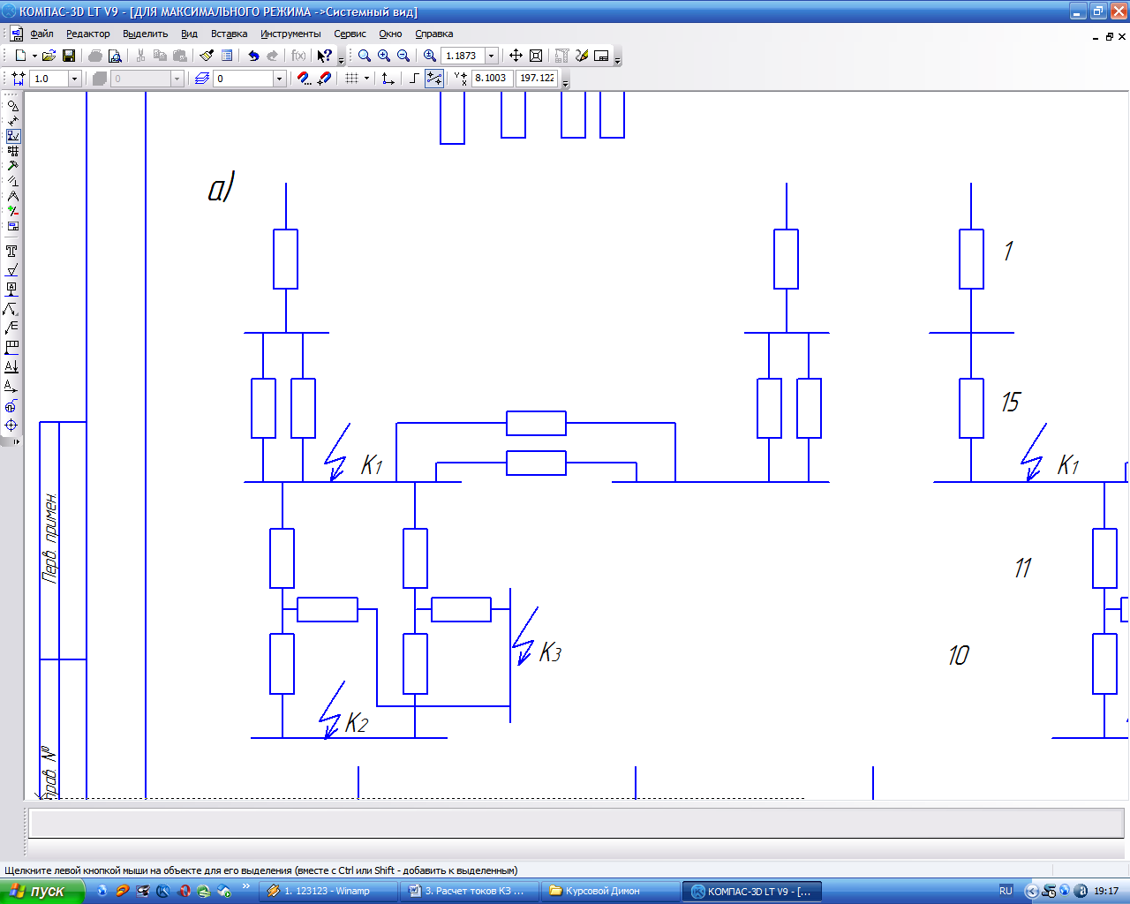Image resolution: width=1130 pixels, height=904 pixels.
Task: Open the Geometry tools panel icon
Action: click(12, 106)
